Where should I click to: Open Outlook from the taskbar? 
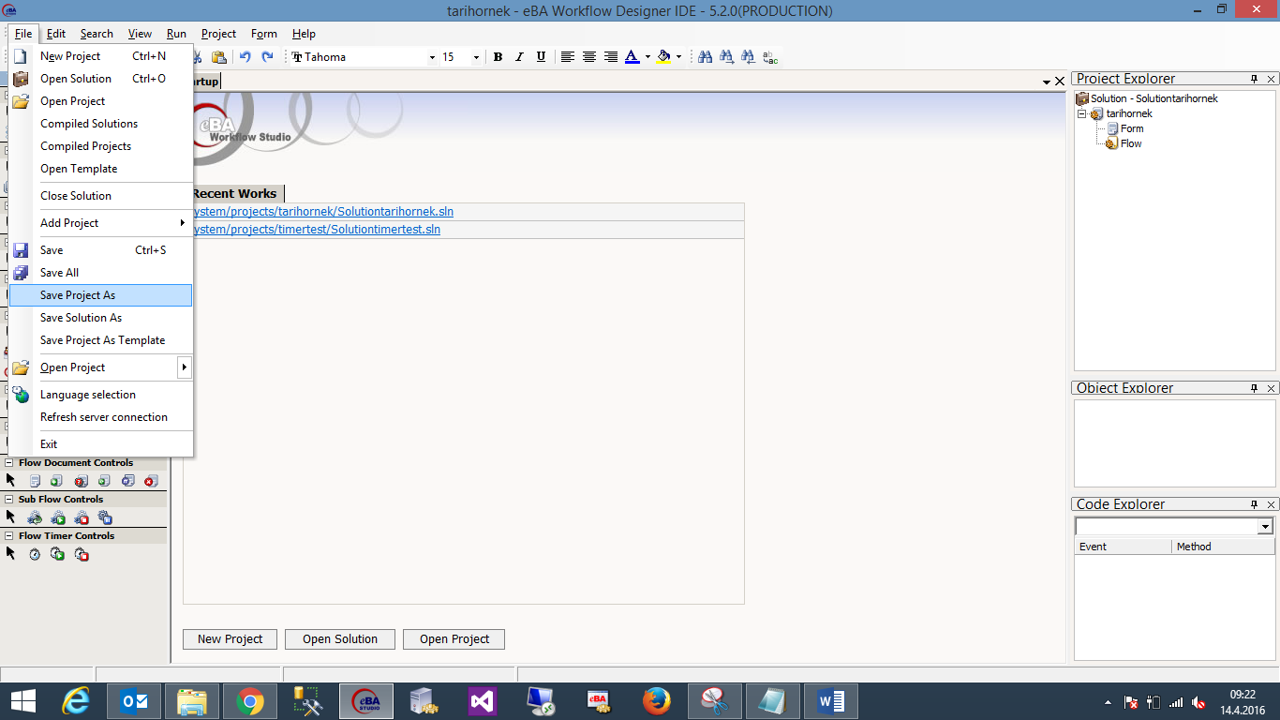pyautogui.click(x=133, y=701)
